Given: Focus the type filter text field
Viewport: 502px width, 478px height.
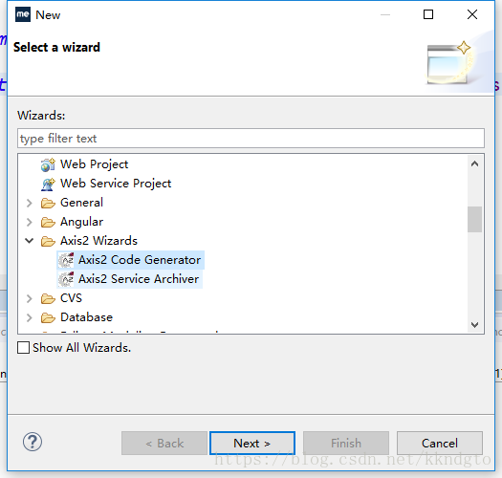Looking at the screenshot, I should tap(251, 139).
